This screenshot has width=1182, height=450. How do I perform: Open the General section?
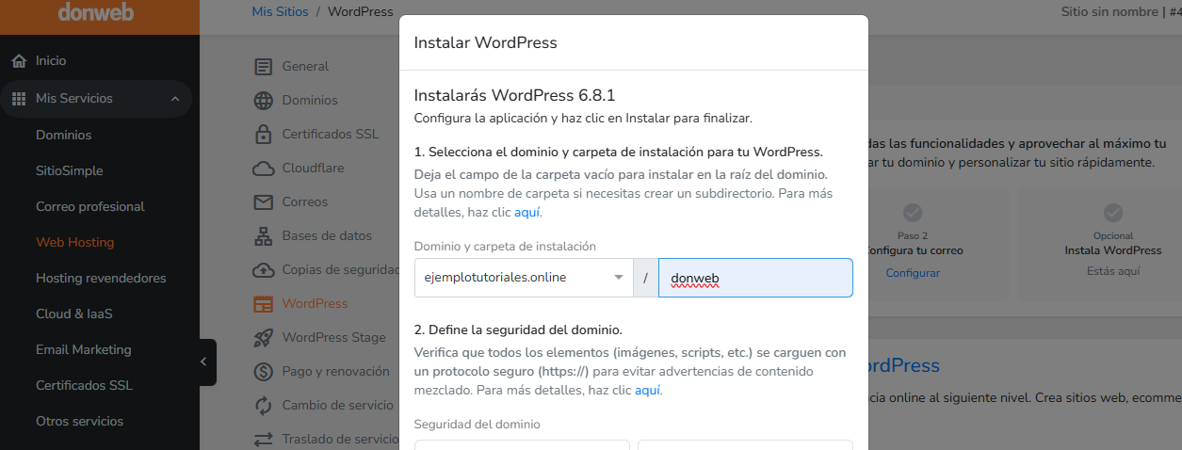(305, 67)
